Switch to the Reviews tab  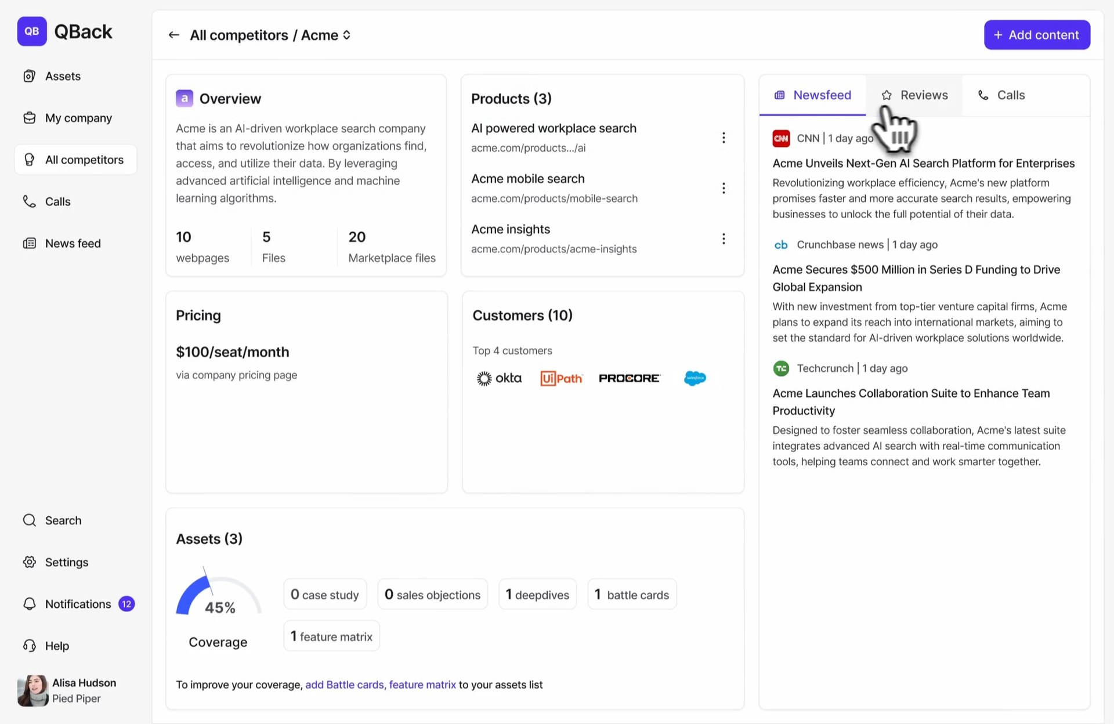(914, 95)
